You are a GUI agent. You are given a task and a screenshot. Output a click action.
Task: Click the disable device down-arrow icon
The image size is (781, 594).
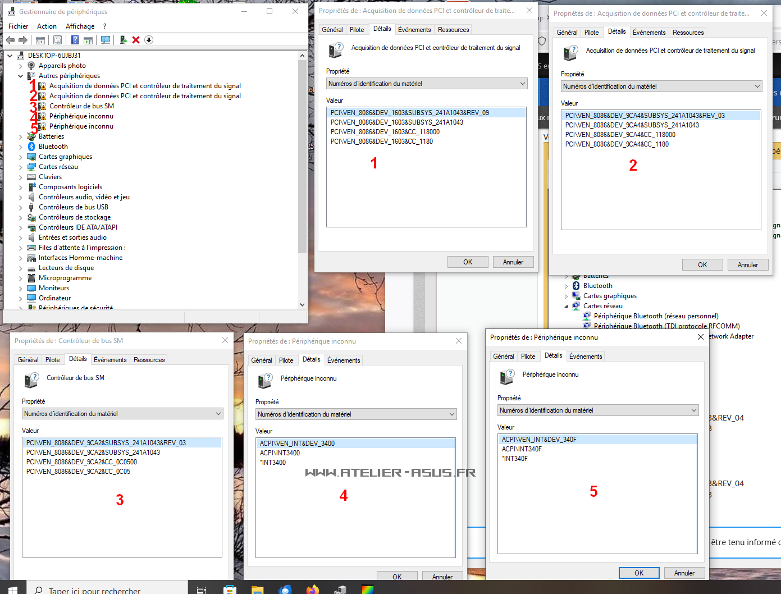tap(149, 40)
